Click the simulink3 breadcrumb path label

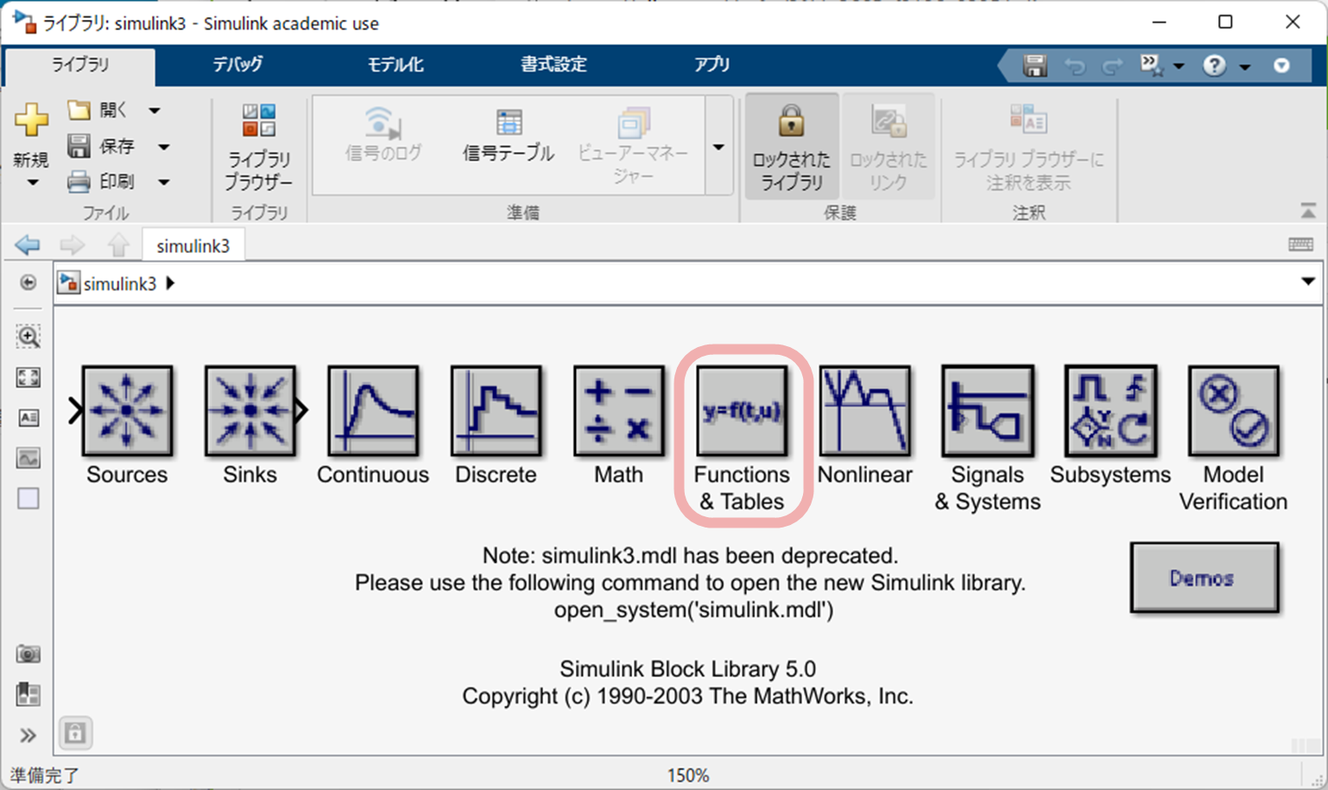point(119,283)
